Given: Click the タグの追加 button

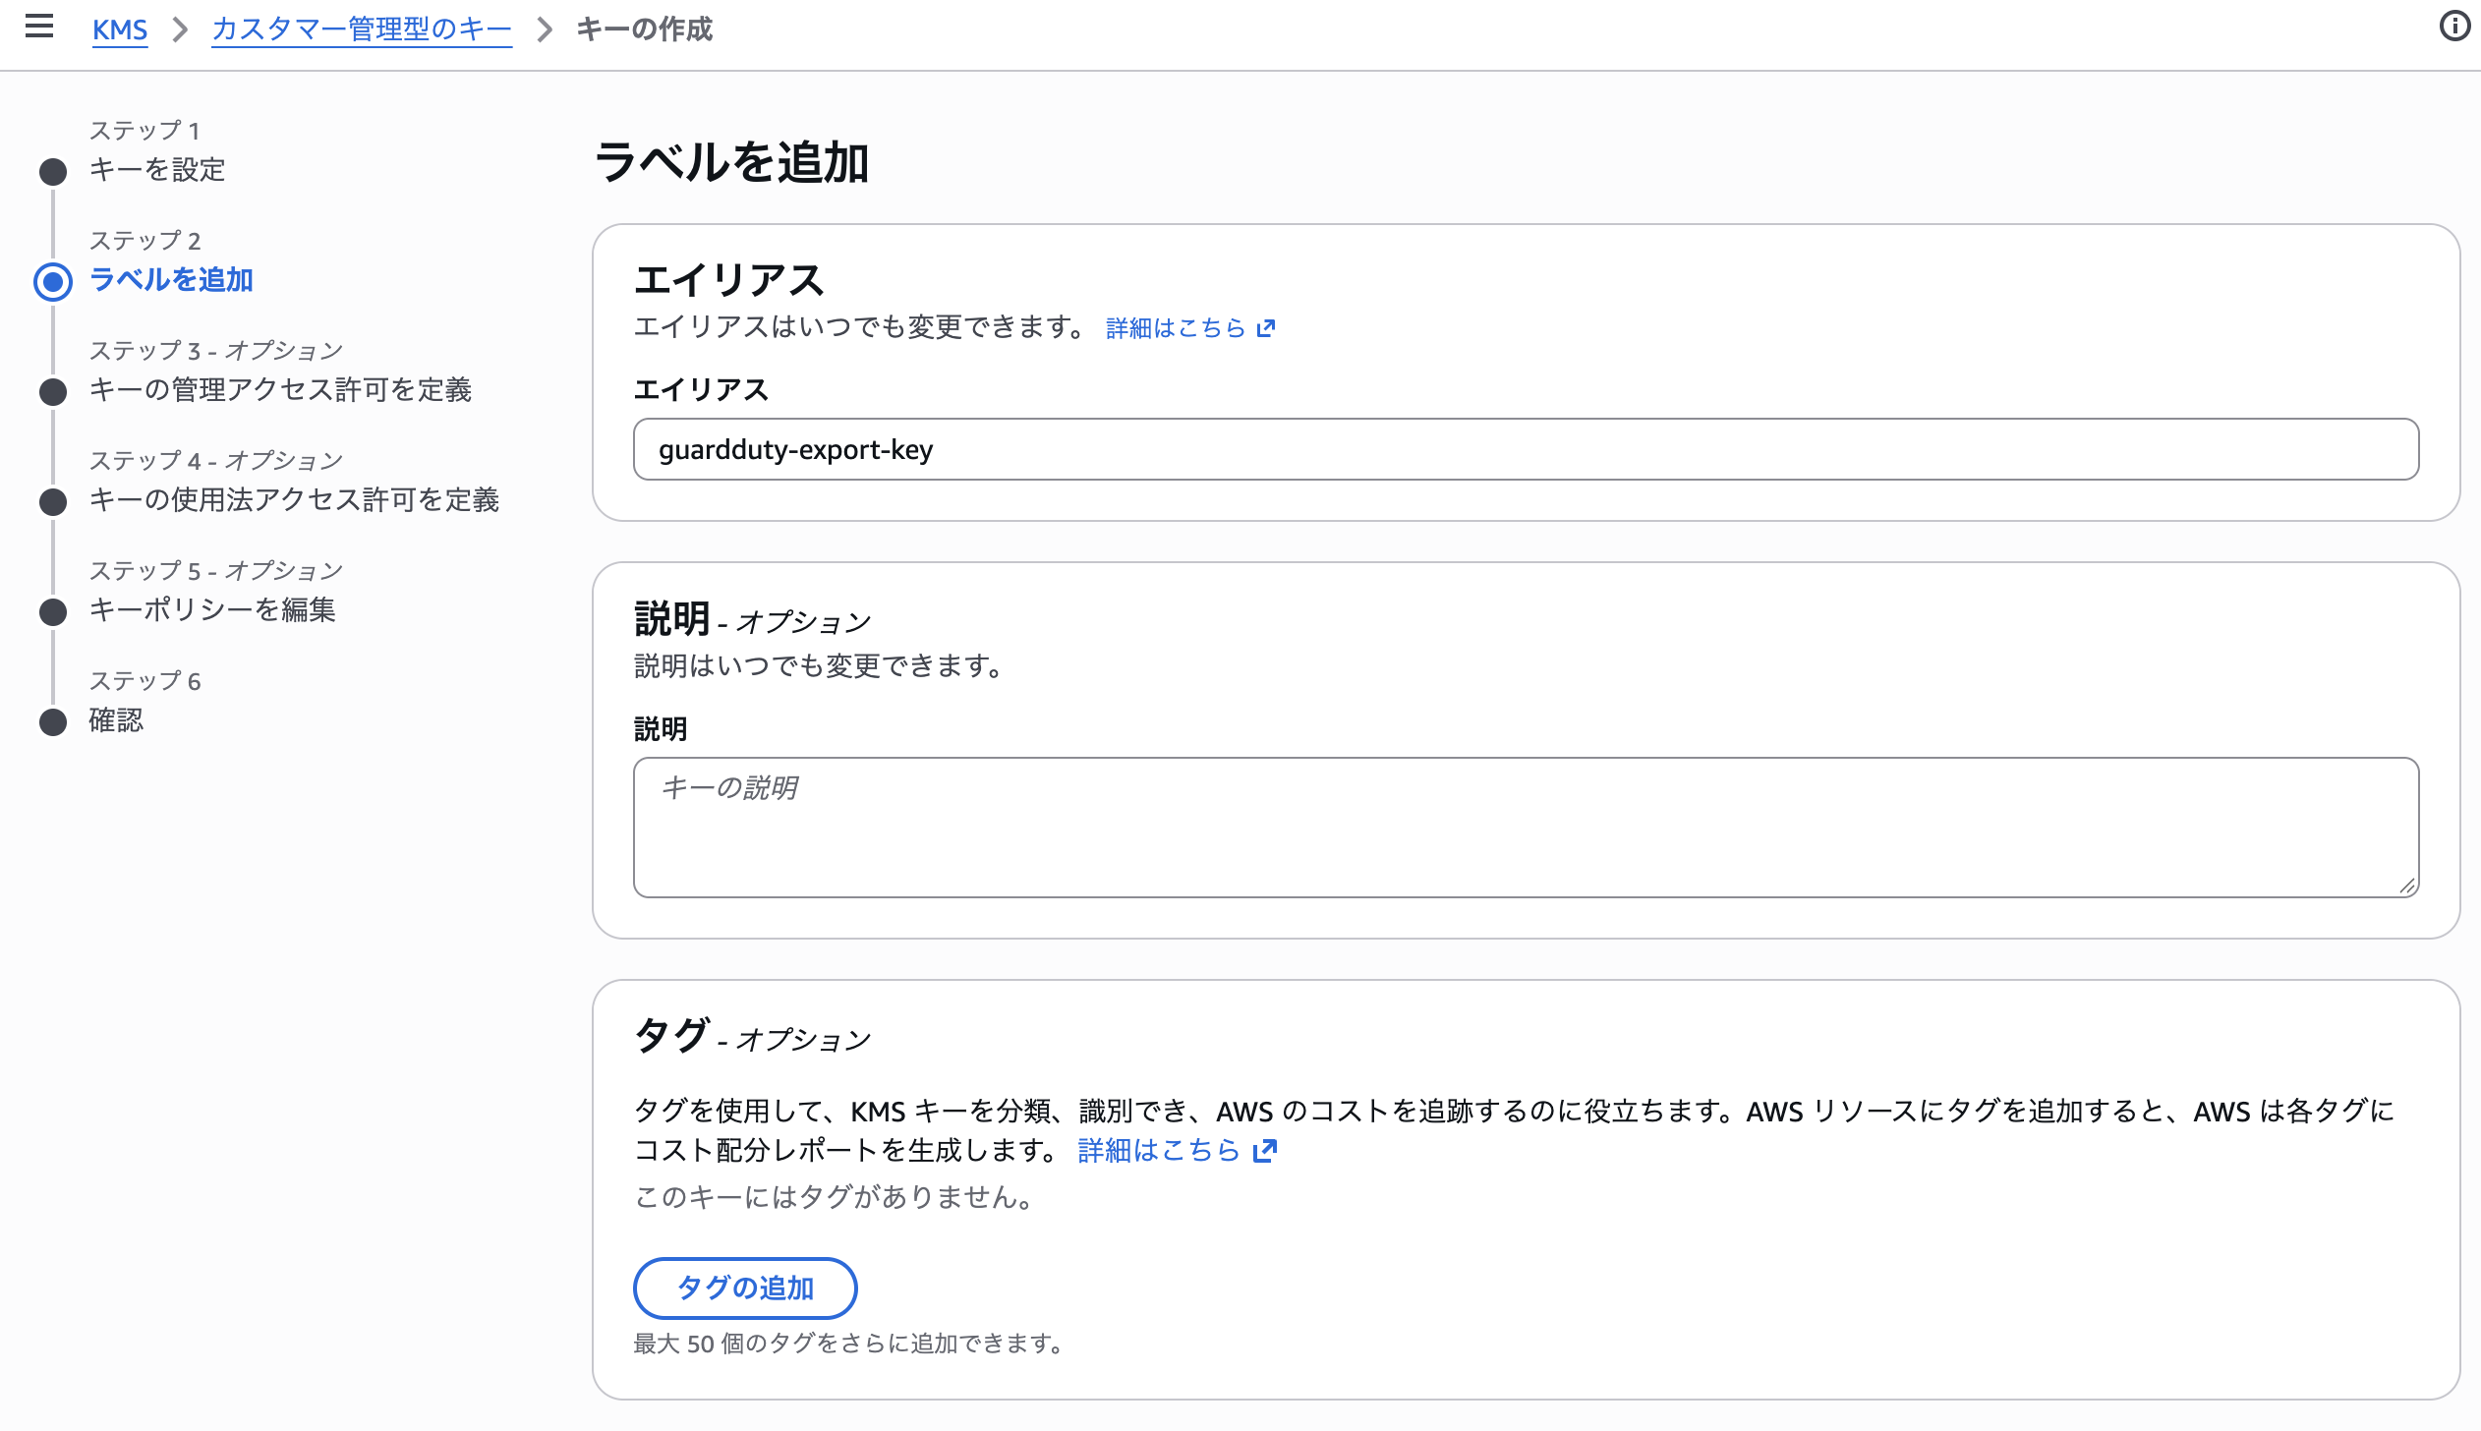Looking at the screenshot, I should (745, 1288).
